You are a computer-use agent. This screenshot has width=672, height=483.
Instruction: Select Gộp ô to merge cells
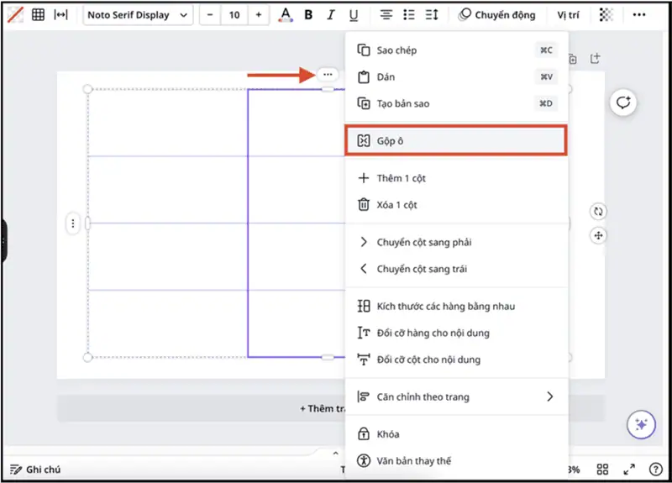(456, 141)
